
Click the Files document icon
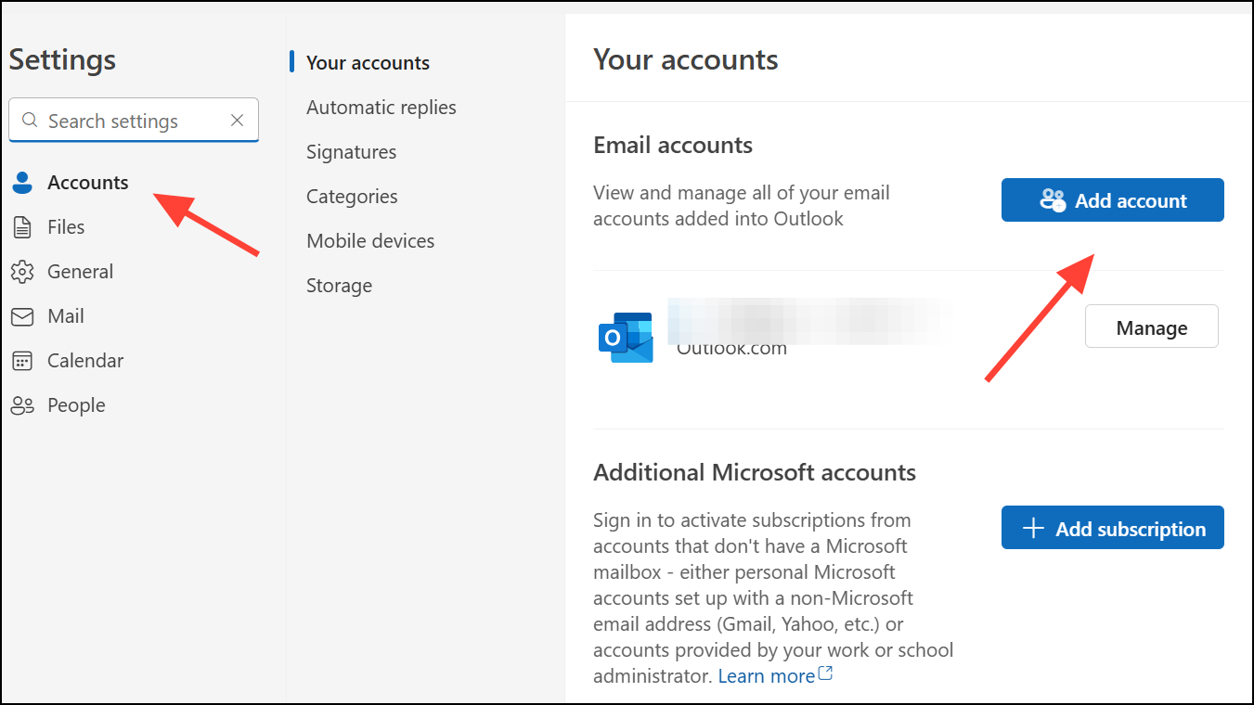tap(22, 227)
